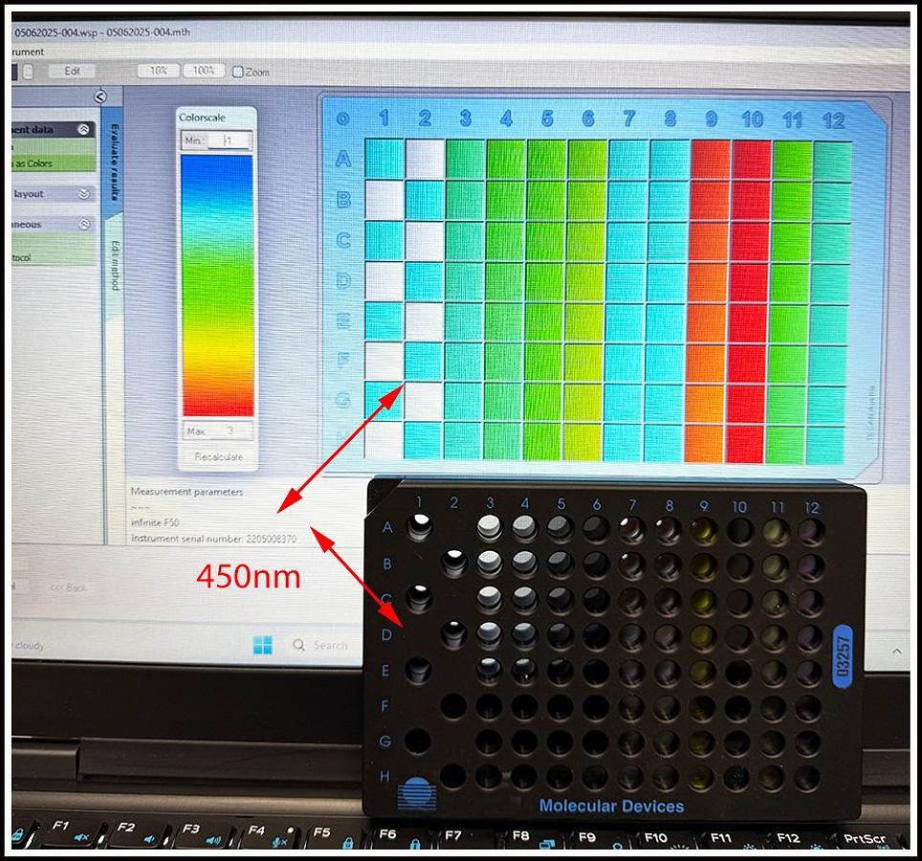This screenshot has height=861, width=922.
Task: Open the Edit method tab
Action: point(113,264)
